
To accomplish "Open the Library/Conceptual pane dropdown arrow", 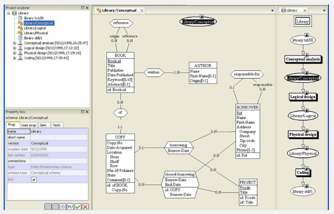I will pyautogui.click(x=272, y=10).
